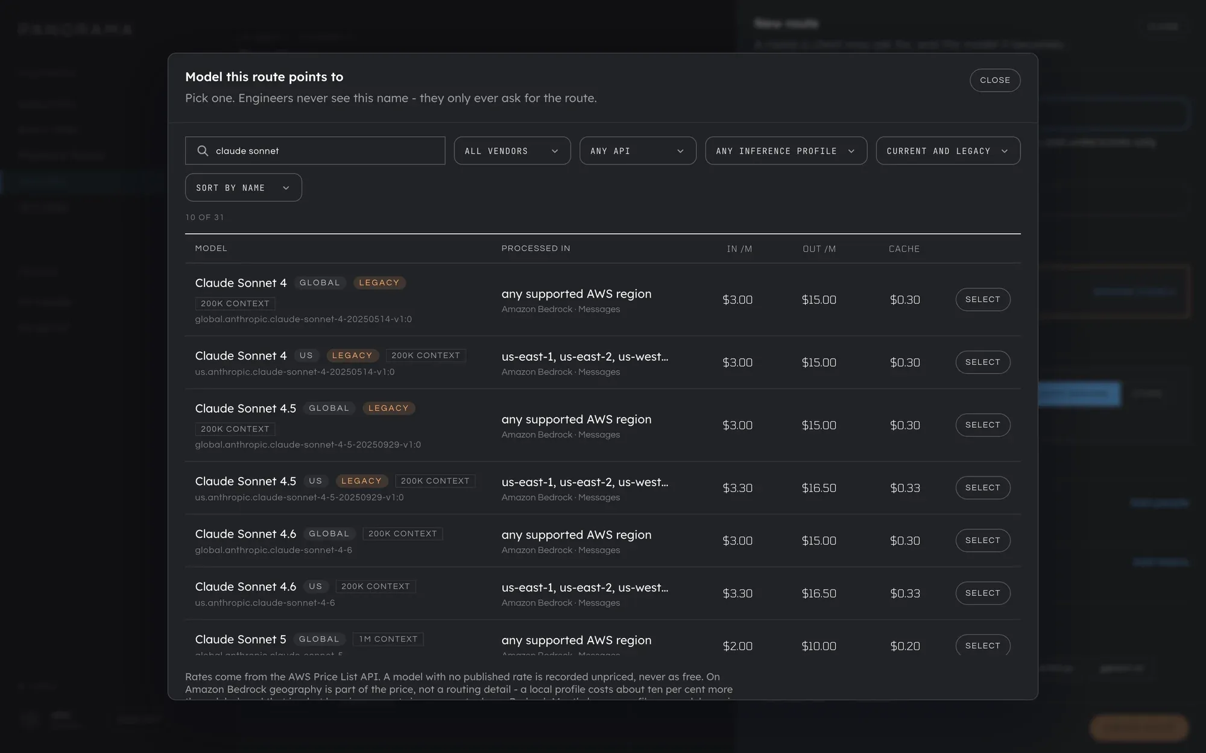The height and width of the screenshot is (753, 1206).
Task: Click the 1M CONTEXT tag on Claude Sonnet 5
Action: 388,639
